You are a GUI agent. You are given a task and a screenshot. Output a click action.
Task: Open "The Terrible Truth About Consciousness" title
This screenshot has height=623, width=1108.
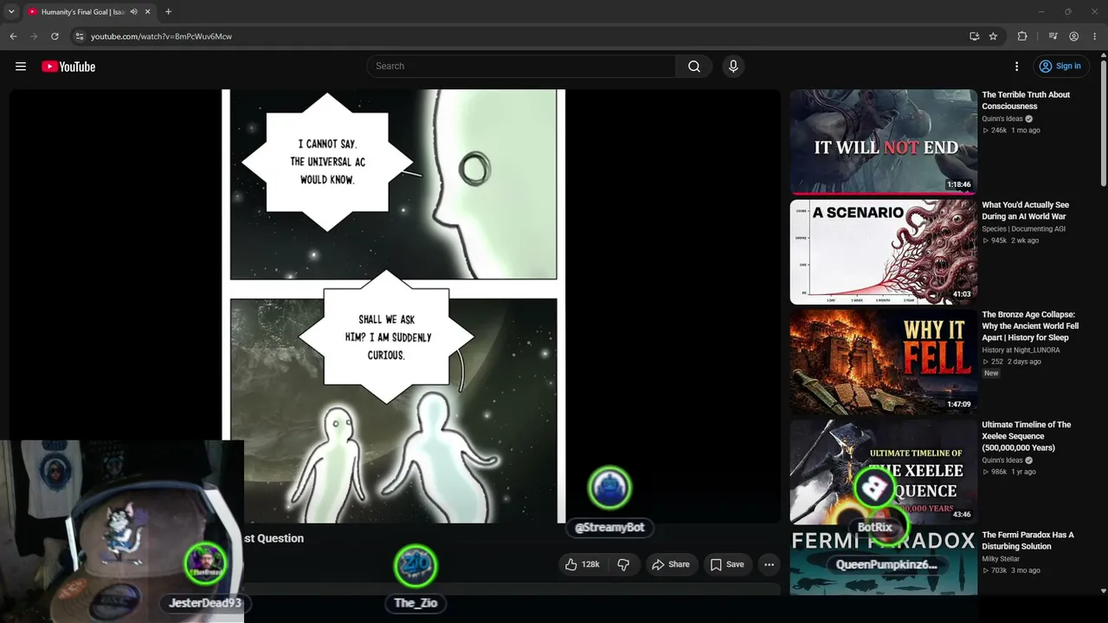1026,100
